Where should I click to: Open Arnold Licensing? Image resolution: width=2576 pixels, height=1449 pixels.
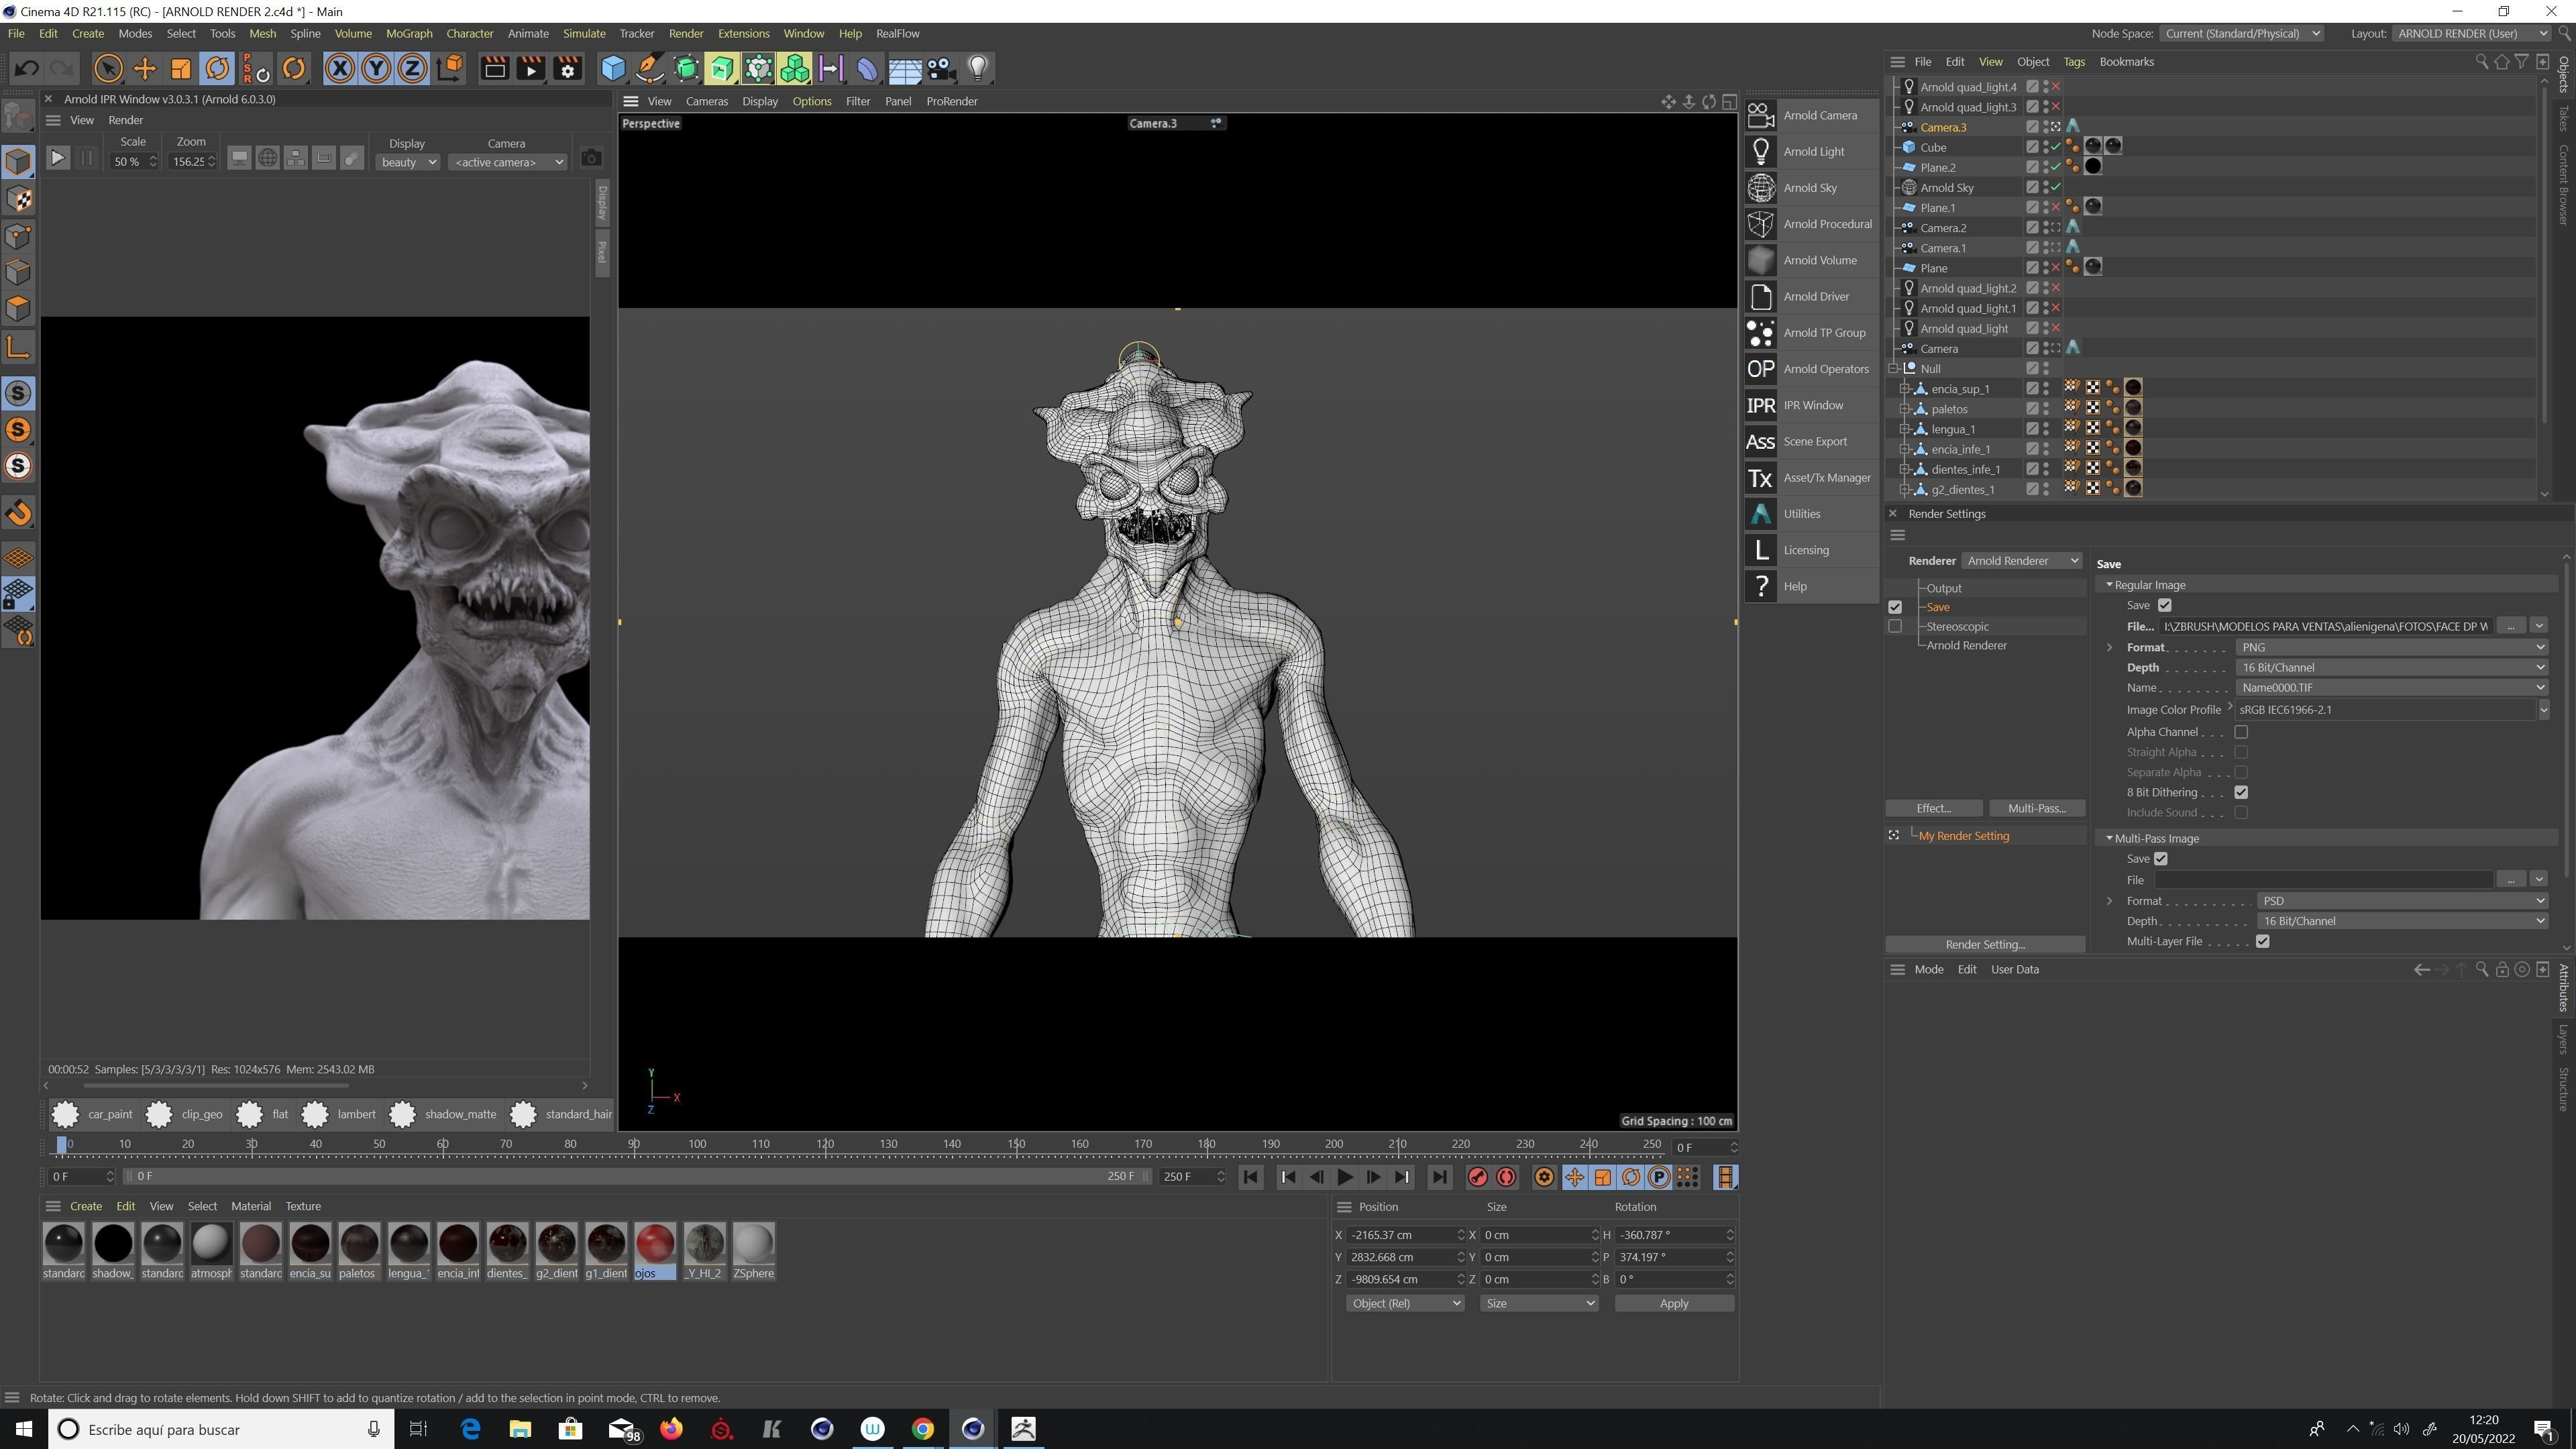click(1811, 550)
